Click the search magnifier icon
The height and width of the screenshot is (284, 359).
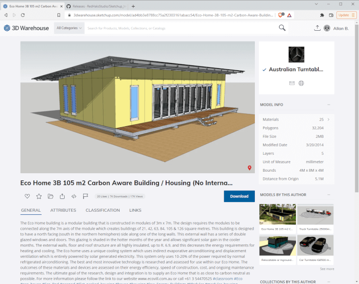pyautogui.click(x=282, y=28)
